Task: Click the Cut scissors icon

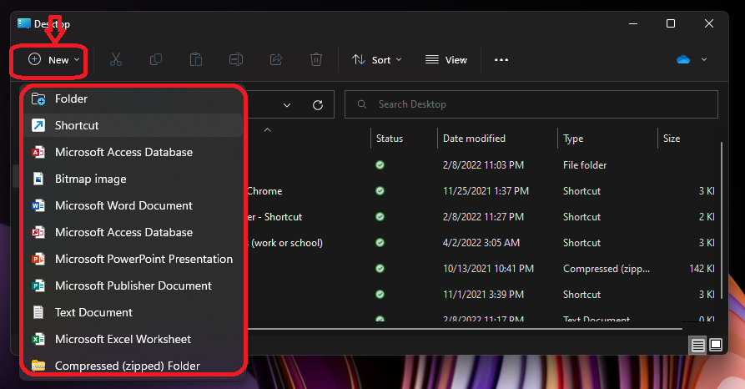Action: pos(116,60)
